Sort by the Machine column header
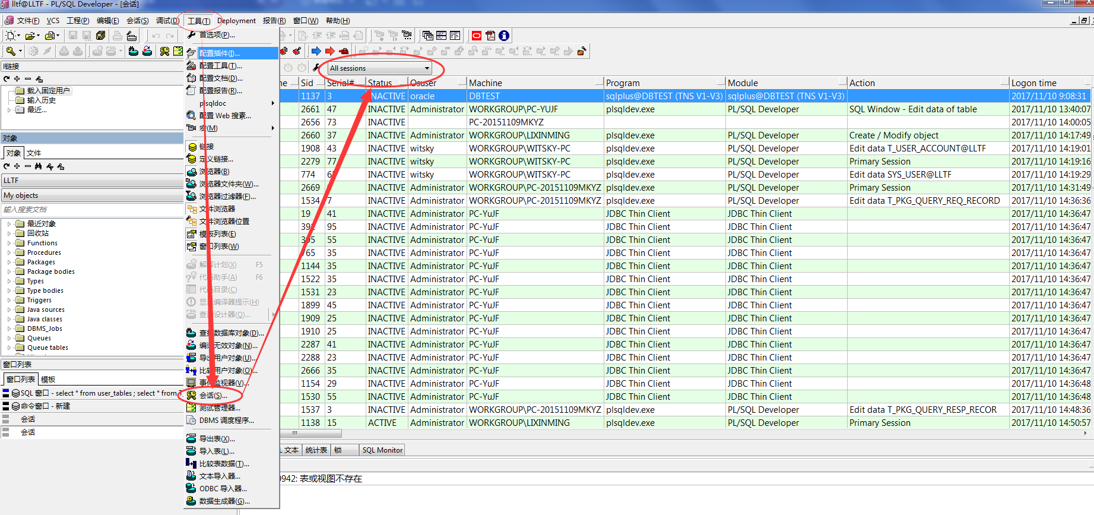 (534, 83)
